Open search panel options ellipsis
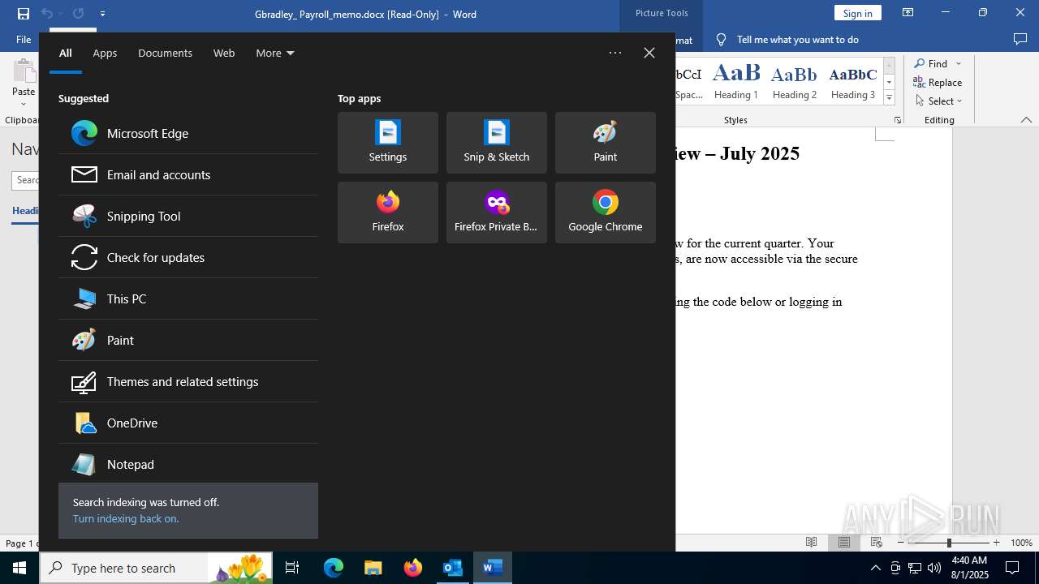The height and width of the screenshot is (584, 1039). tap(615, 53)
